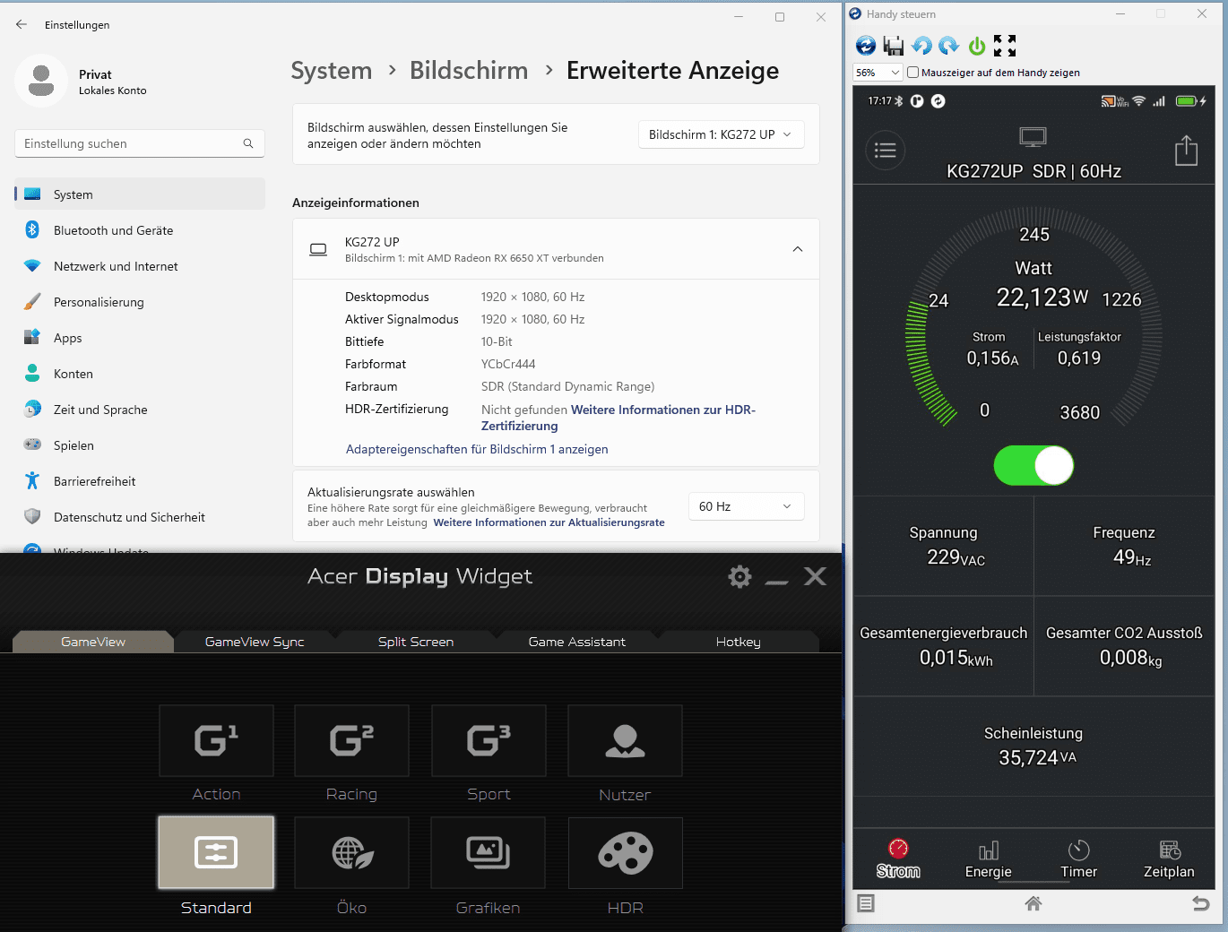Click the save screenshot floppy icon
Viewport: 1228px width, 932px height.
point(893,46)
